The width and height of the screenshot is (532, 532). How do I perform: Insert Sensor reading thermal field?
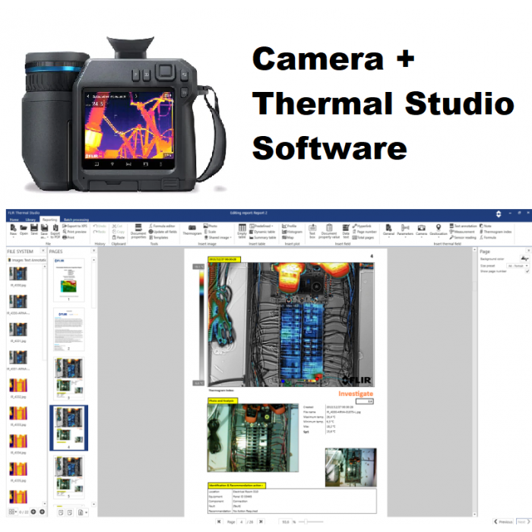pyautogui.click(x=463, y=237)
